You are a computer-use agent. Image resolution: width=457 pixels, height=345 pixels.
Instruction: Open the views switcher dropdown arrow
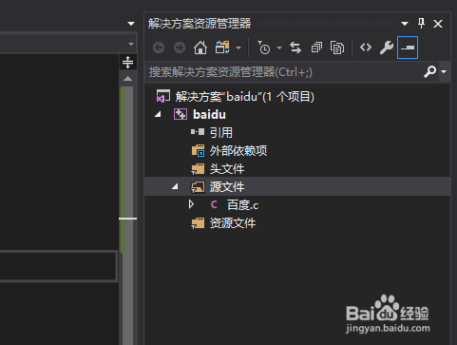coord(238,48)
